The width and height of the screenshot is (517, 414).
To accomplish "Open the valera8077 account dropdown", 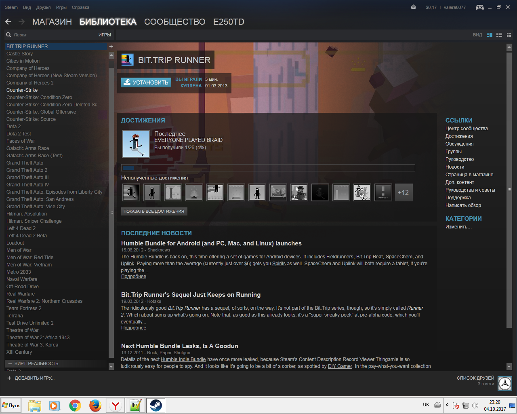I will point(455,7).
